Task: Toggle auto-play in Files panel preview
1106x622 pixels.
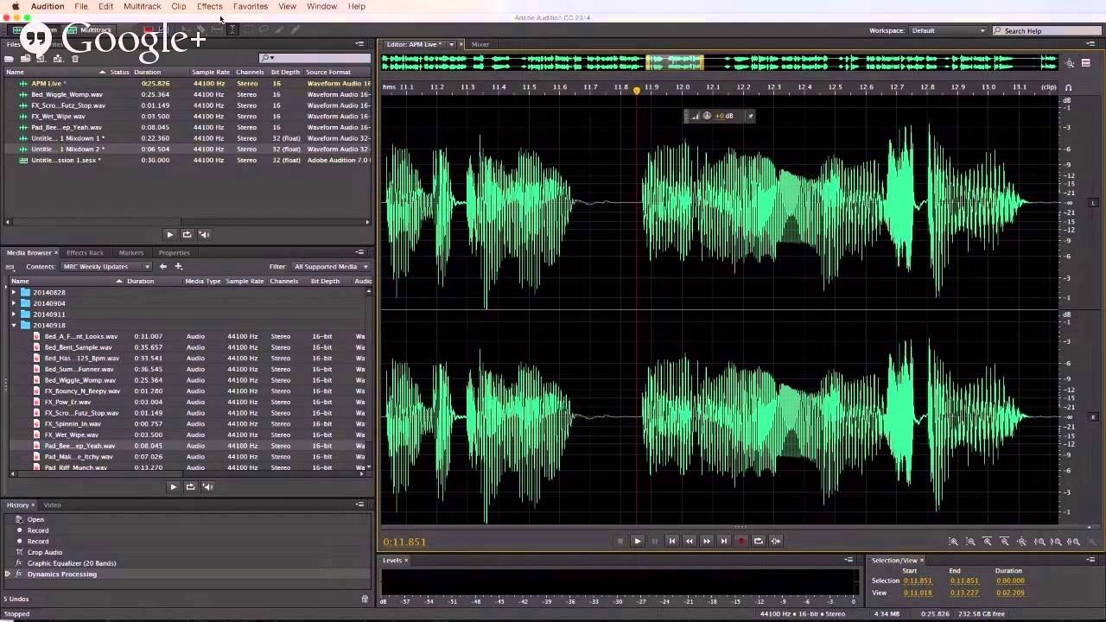Action: [204, 234]
